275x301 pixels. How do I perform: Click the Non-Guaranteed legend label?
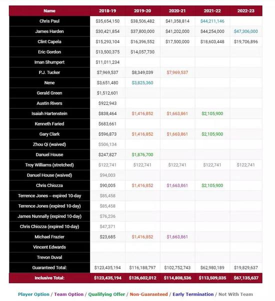coord(148,294)
